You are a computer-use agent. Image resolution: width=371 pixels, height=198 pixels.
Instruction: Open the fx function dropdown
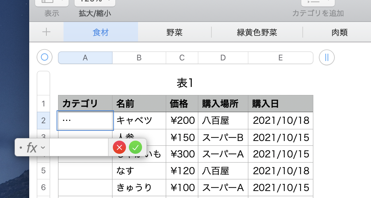pos(36,148)
